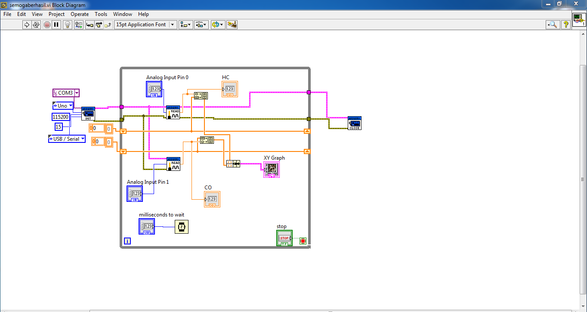Open the Window menu

click(x=123, y=14)
